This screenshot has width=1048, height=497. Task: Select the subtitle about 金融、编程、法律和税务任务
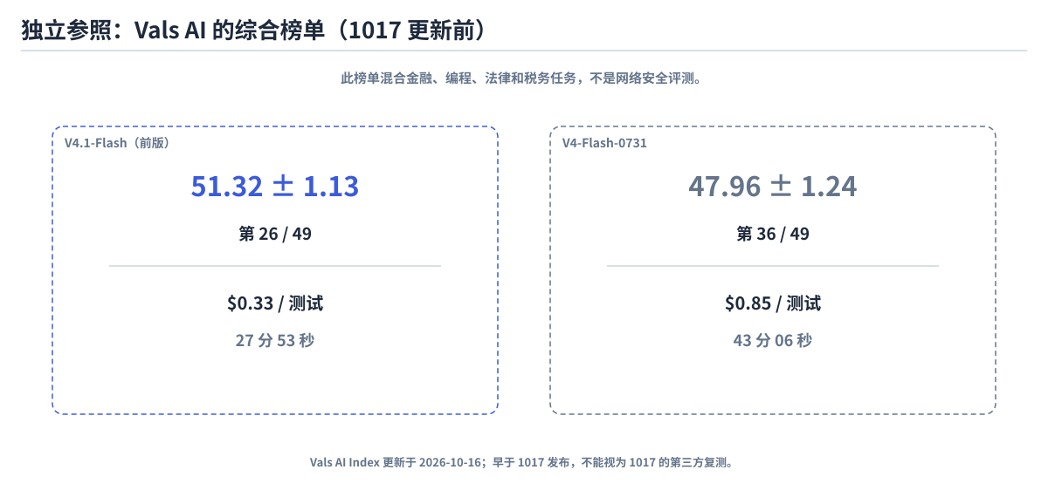(521, 78)
